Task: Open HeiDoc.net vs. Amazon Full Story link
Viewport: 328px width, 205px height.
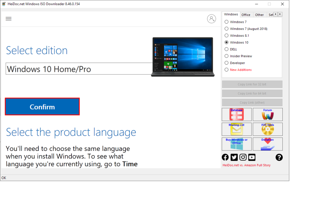Action: click(246, 165)
